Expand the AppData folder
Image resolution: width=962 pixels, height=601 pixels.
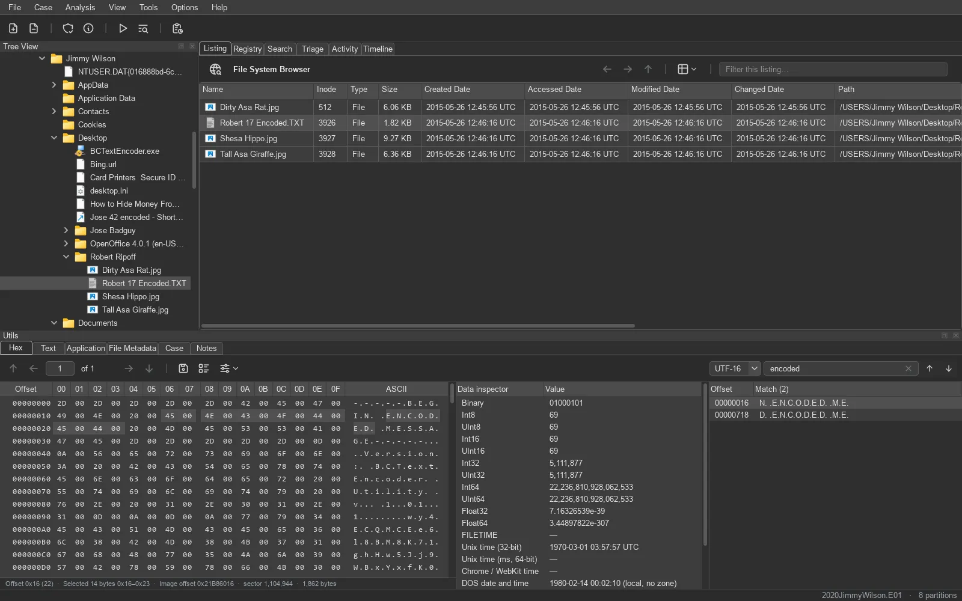click(54, 85)
